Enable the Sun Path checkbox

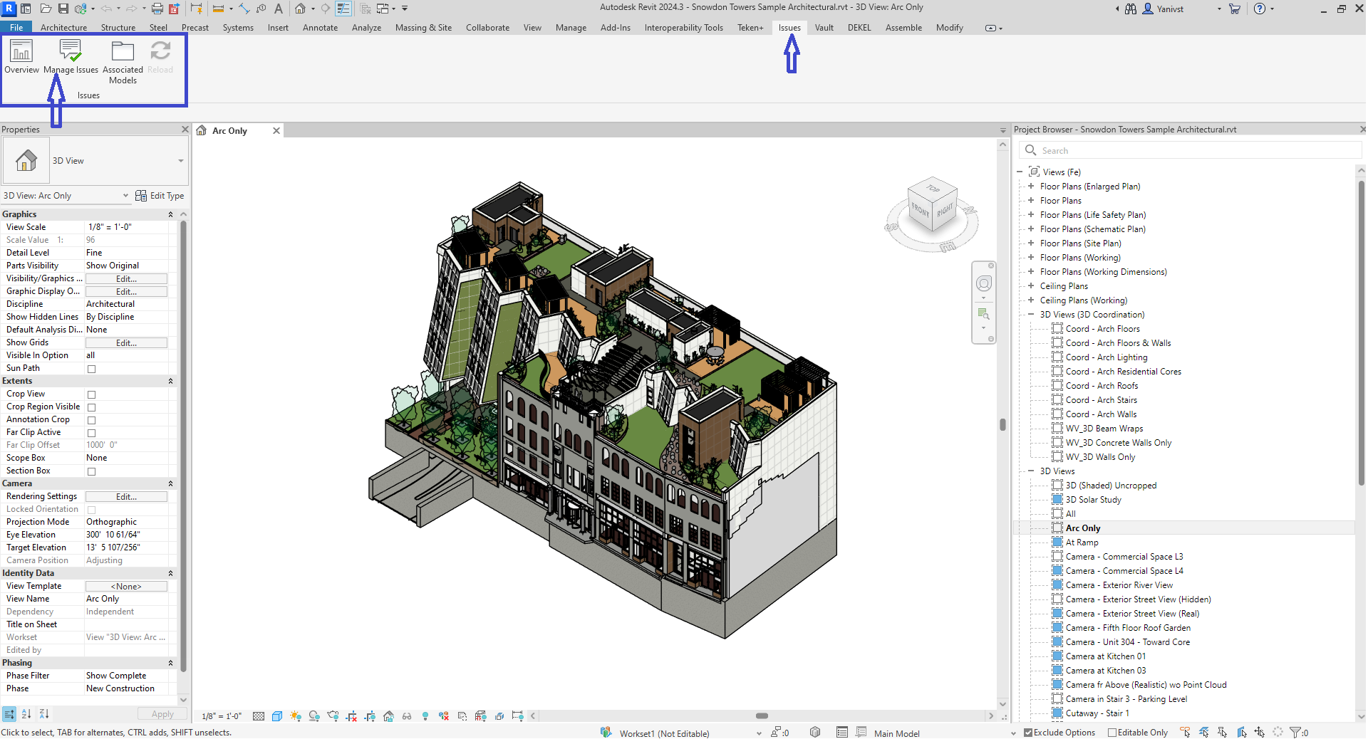92,368
